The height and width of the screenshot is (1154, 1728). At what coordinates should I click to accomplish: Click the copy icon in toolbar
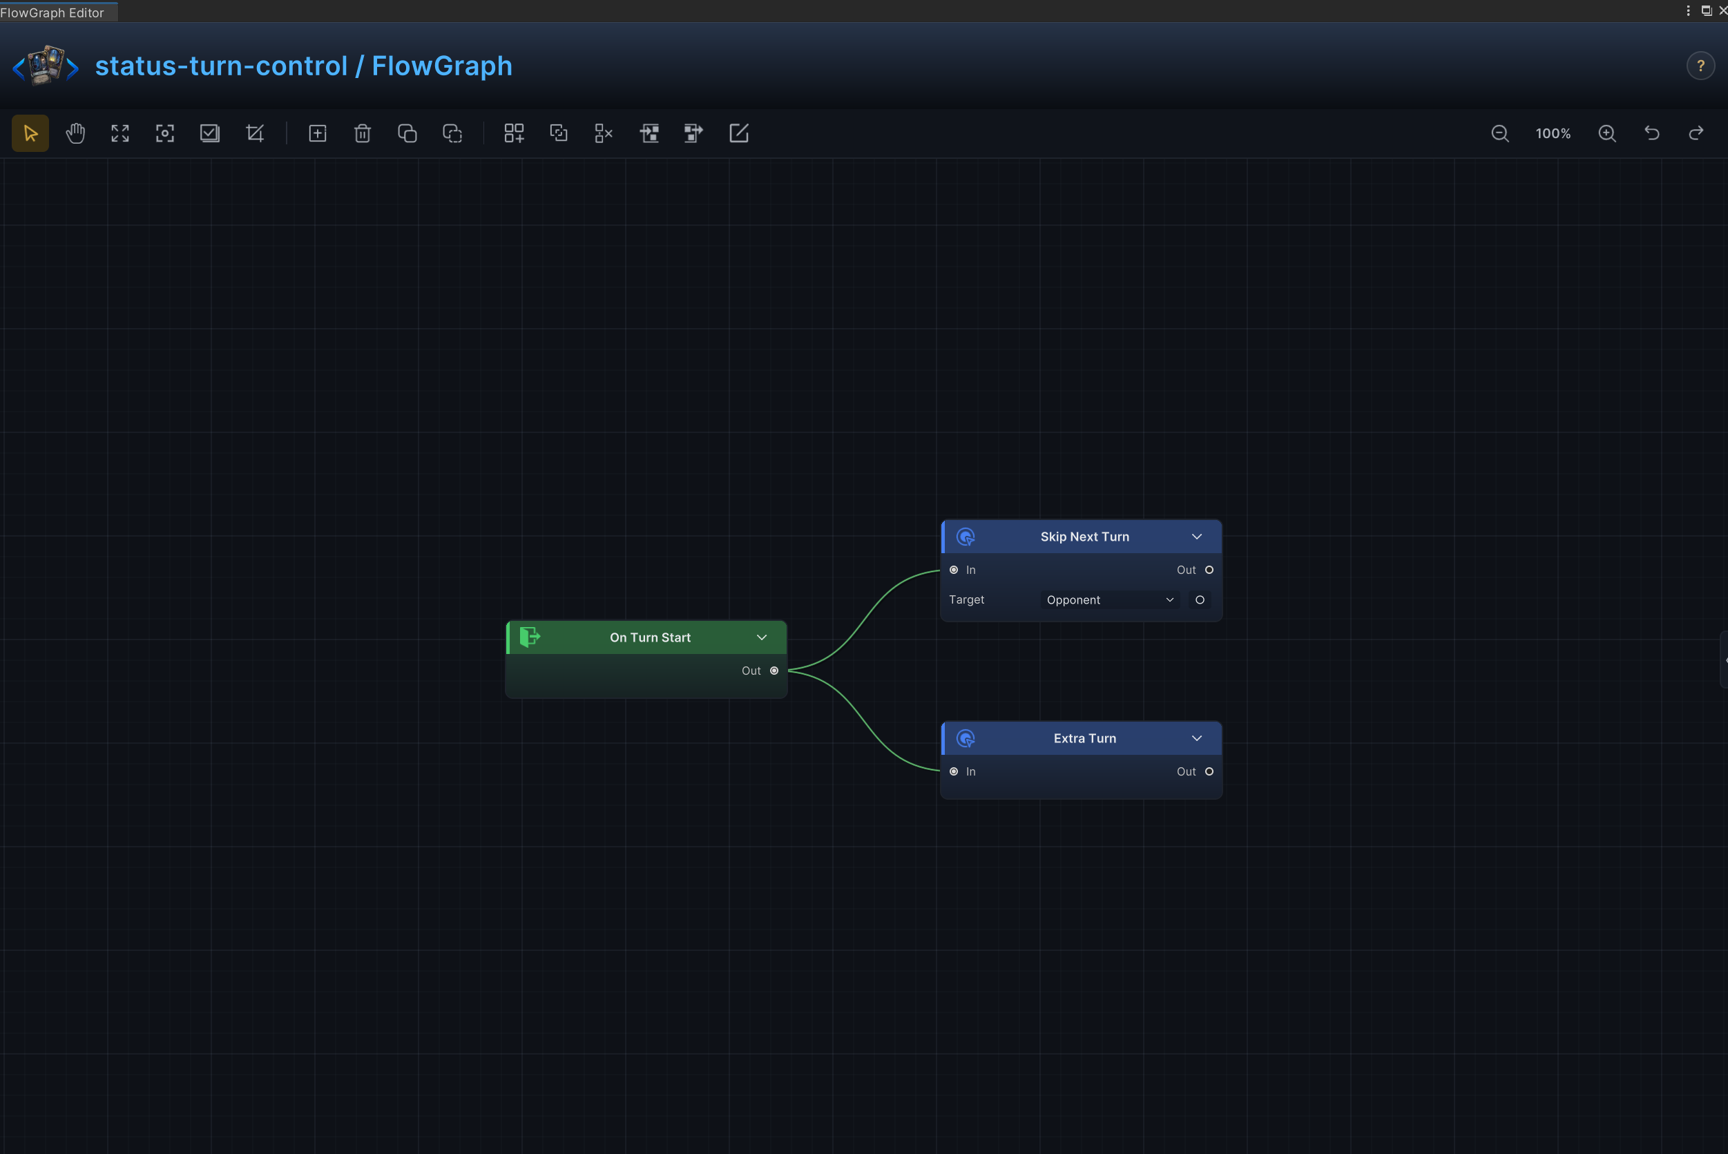(x=407, y=133)
